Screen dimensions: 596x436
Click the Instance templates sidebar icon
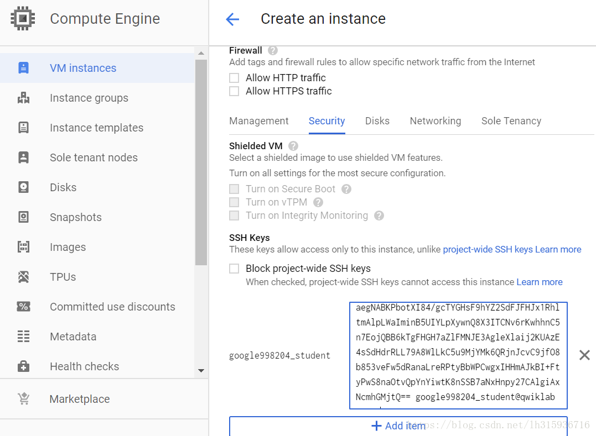[24, 128]
